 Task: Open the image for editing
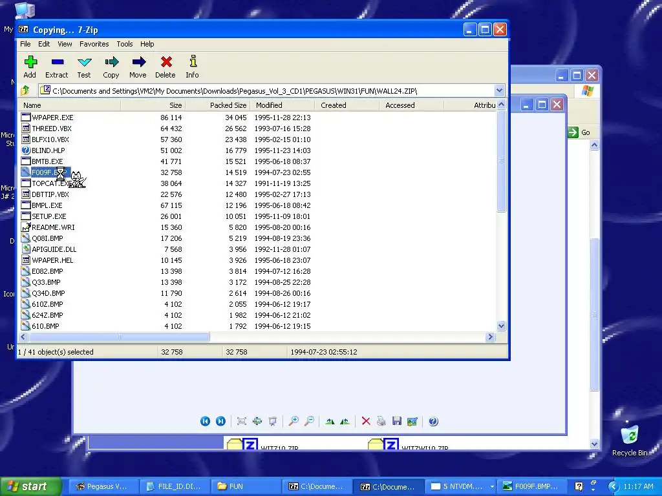pyautogui.click(x=412, y=421)
